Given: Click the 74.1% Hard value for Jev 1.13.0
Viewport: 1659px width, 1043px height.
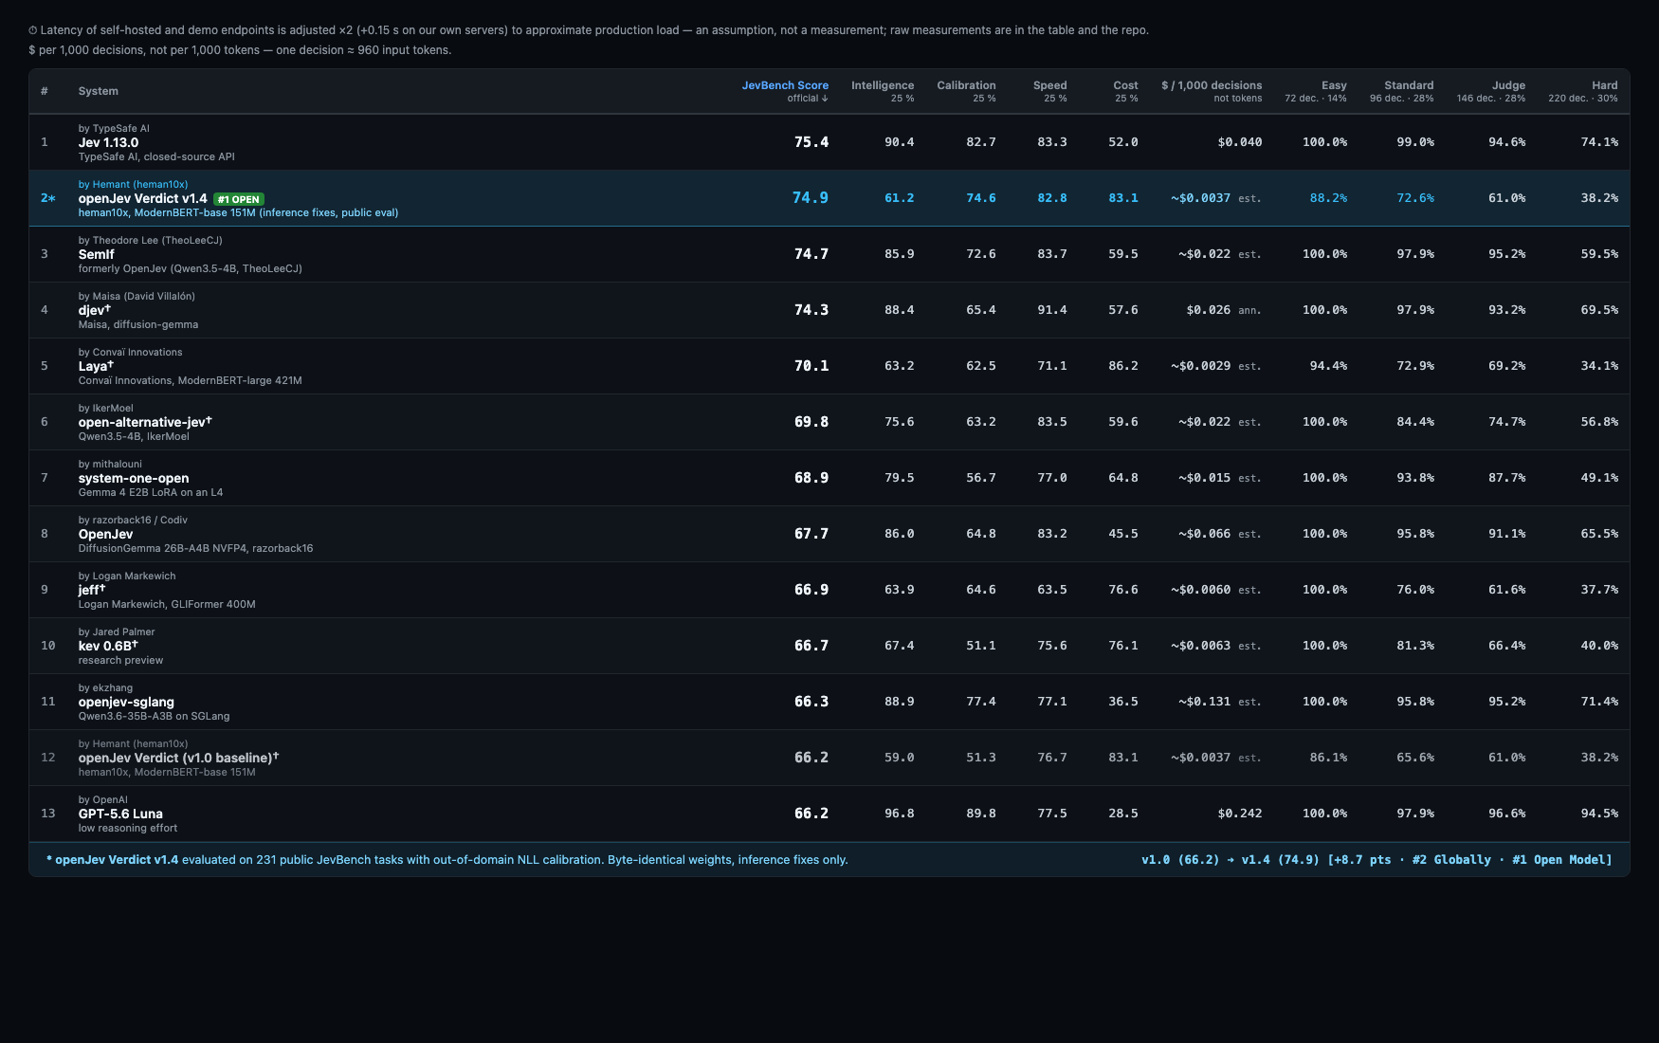Looking at the screenshot, I should click(1599, 142).
